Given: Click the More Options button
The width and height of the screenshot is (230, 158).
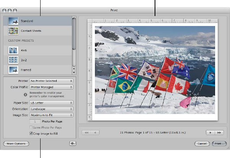Looking at the screenshot, I should click(x=16, y=143).
